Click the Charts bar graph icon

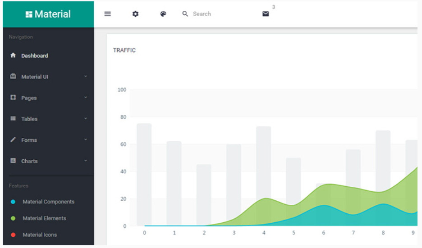[x=13, y=161]
